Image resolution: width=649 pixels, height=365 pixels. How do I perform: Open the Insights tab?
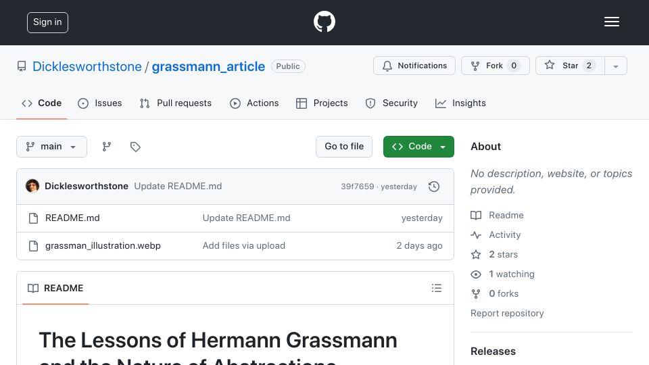460,103
